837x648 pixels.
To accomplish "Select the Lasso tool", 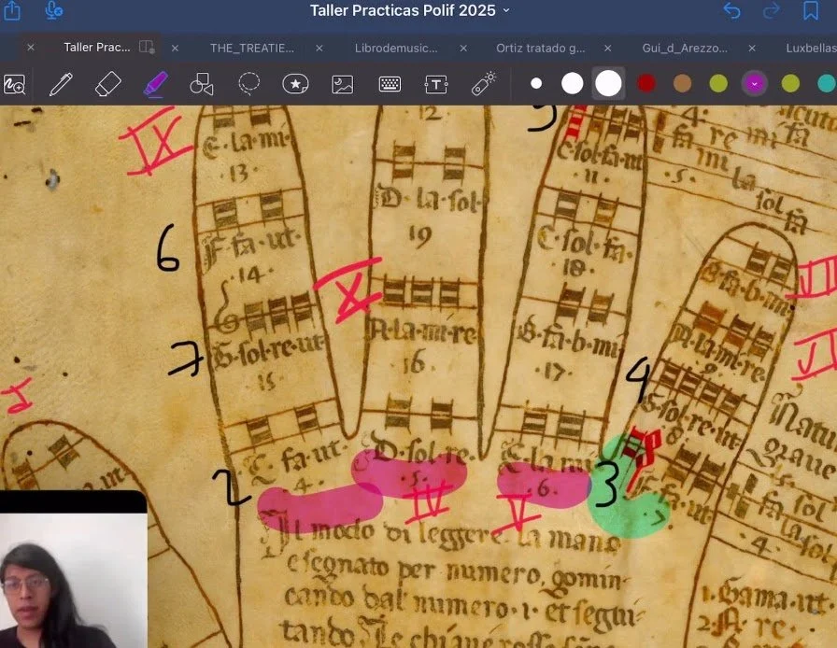I will (248, 84).
